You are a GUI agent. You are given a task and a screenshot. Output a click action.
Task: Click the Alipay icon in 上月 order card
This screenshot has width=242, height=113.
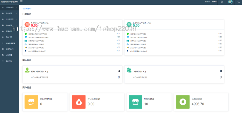(x=128, y=37)
